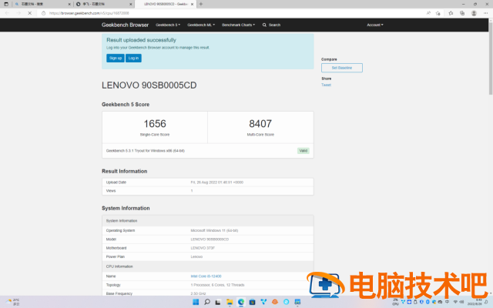Click the Set Baseline button

coord(342,68)
